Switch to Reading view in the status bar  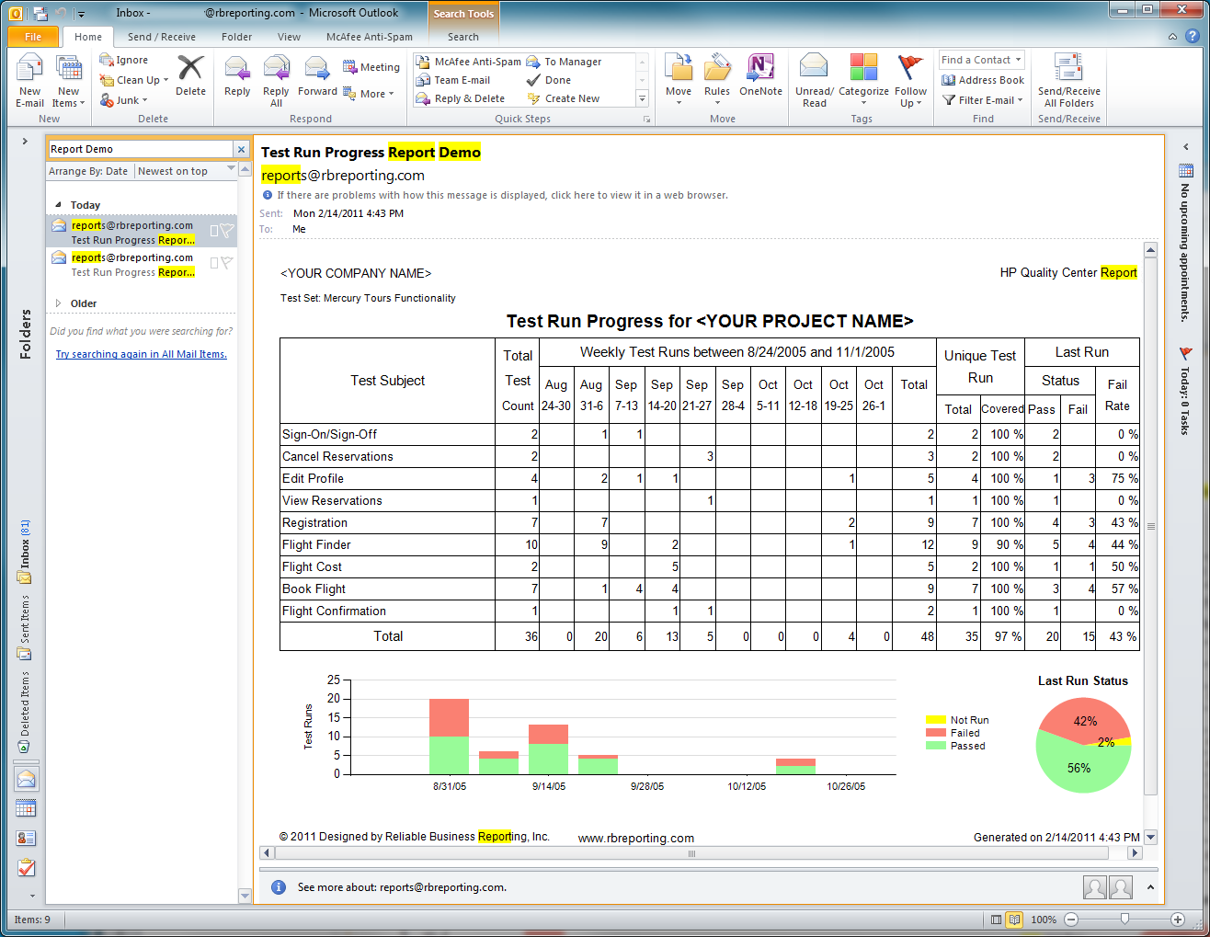pyautogui.click(x=1012, y=919)
